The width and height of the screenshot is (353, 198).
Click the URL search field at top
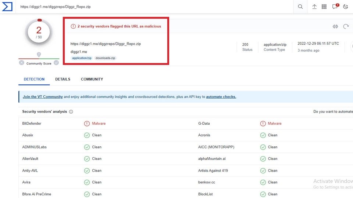(155, 7)
